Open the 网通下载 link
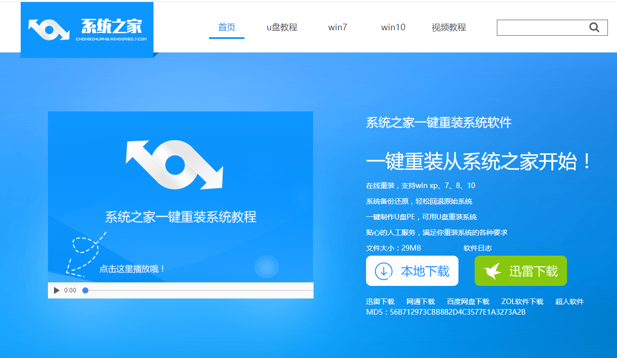 [420, 301]
